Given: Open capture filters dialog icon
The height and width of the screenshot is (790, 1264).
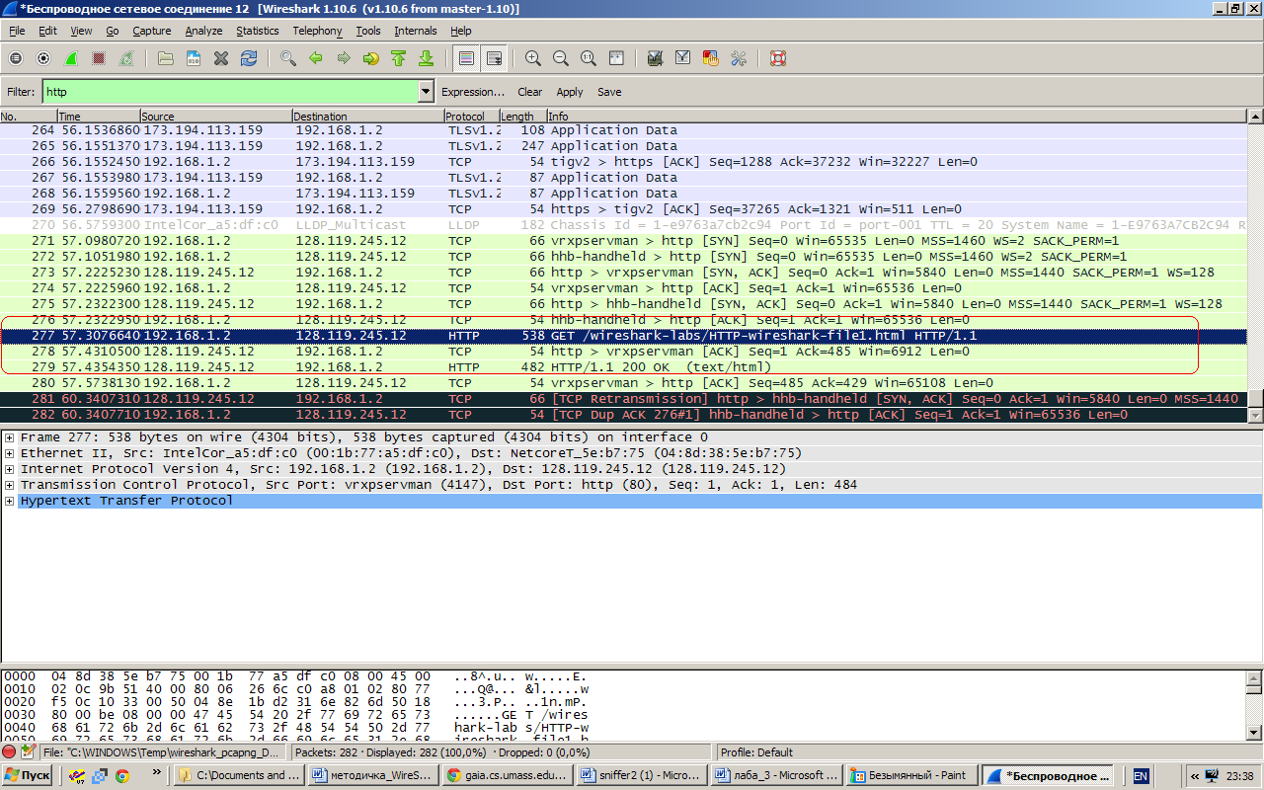Looking at the screenshot, I should [x=655, y=58].
